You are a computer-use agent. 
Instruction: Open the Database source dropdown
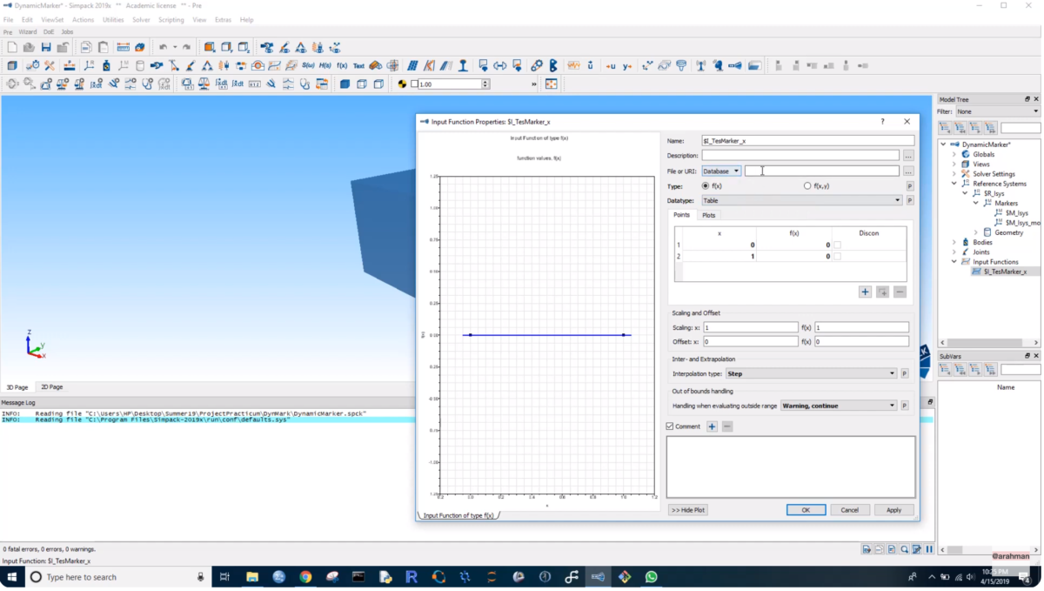(x=721, y=171)
